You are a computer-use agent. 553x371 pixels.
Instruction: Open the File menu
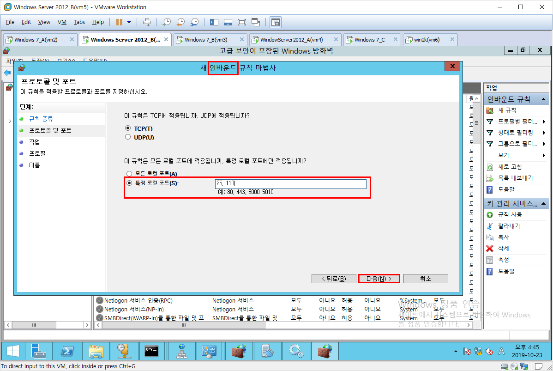pos(10,22)
